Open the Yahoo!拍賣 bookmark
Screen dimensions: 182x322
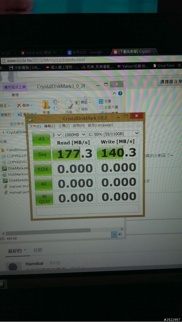(133, 66)
